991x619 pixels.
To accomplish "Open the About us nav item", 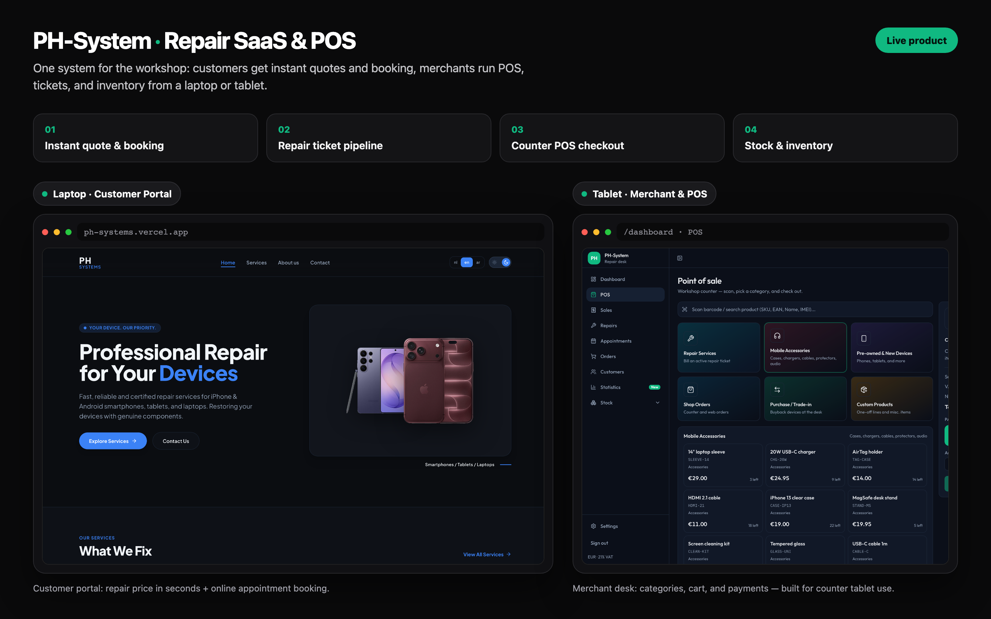I will click(x=288, y=263).
